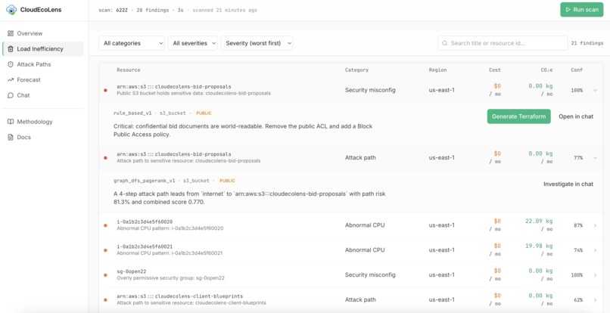This screenshot has width=610, height=313.
Task: Expand the sg-0open22 row chevron
Action: pos(595,275)
